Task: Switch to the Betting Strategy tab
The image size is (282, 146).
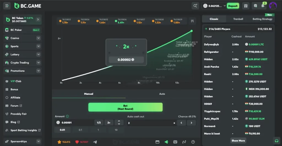Action: [262, 19]
